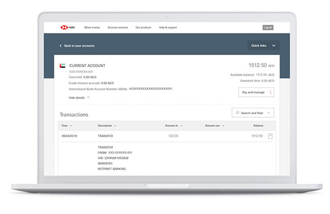Screen dimensions: 330x214
Task: Click the magnifier icon in Search and filter
Action: tap(238, 113)
